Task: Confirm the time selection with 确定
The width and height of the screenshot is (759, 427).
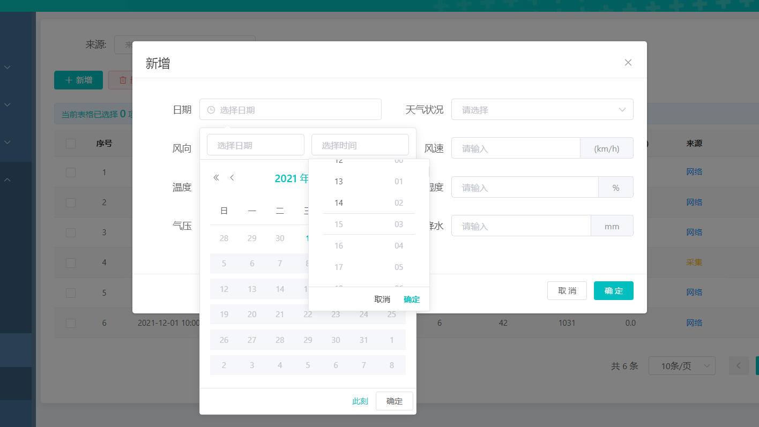Action: tap(412, 299)
